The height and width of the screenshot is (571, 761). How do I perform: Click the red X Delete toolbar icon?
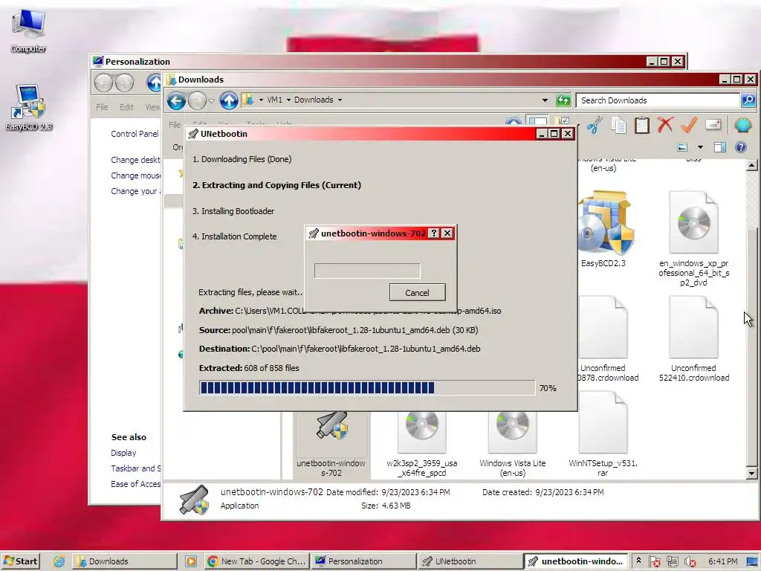665,125
